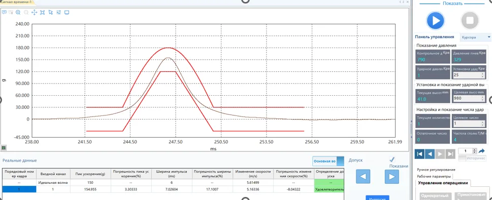The height and width of the screenshot is (200, 492).
Task: Click the monitor display icon in chart toolbar
Action: click(x=67, y=13)
